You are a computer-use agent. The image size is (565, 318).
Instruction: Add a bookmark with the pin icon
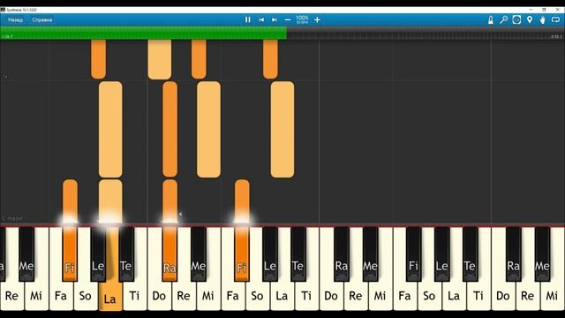coord(530,19)
